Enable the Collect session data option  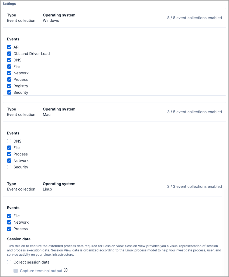(9, 262)
